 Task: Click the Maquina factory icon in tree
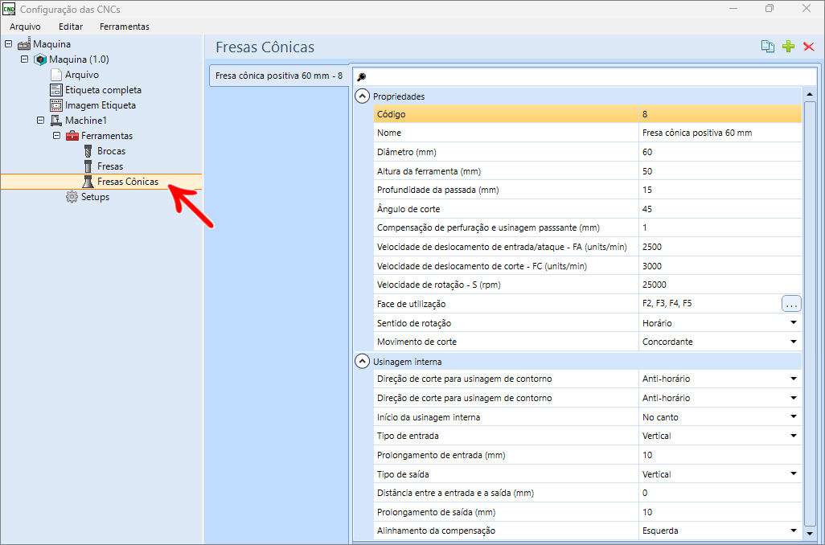coord(24,44)
